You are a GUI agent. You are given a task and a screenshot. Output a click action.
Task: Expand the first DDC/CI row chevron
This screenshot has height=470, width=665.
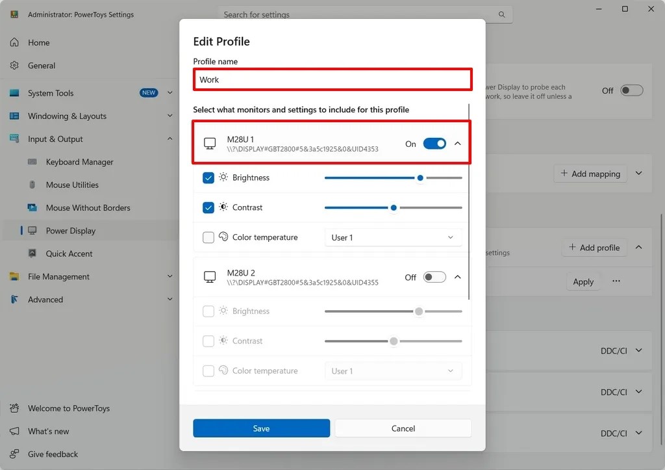tap(639, 350)
